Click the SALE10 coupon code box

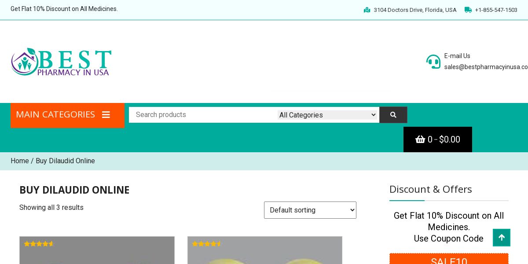[449, 260]
